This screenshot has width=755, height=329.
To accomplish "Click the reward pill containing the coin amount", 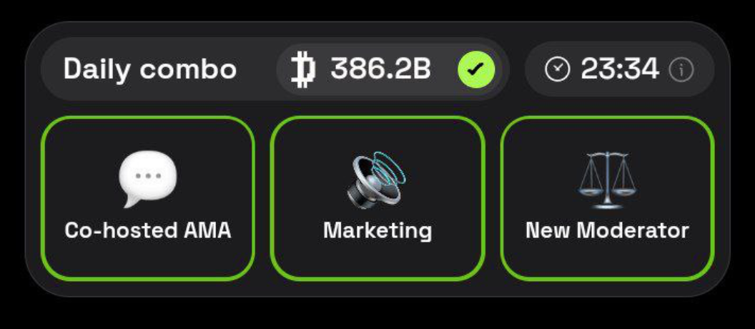I will click(390, 70).
